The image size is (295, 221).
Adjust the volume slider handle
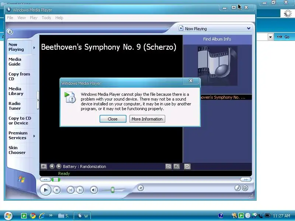[x=112, y=190]
